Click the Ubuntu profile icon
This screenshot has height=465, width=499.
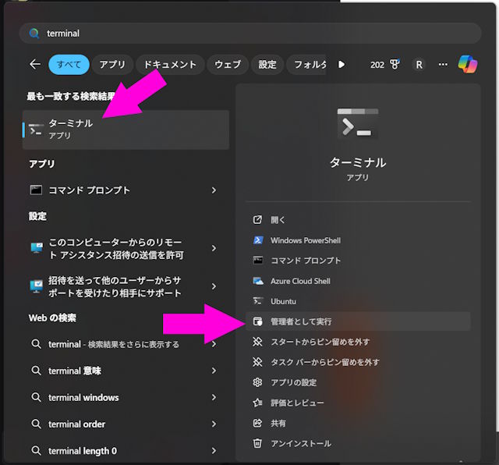click(x=258, y=301)
